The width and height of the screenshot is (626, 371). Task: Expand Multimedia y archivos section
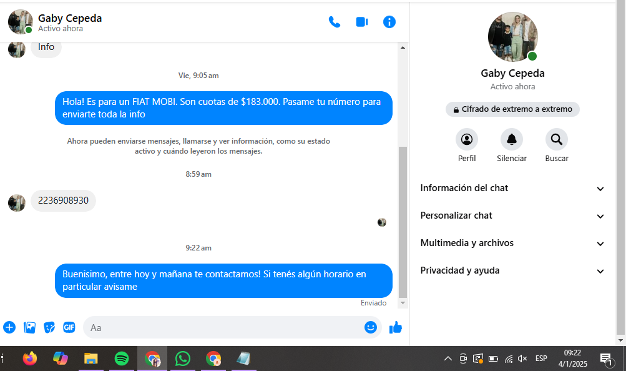click(513, 243)
